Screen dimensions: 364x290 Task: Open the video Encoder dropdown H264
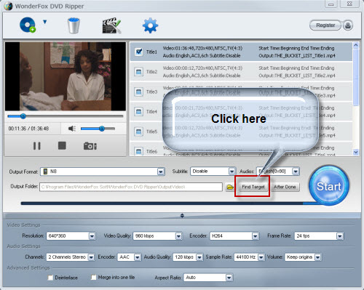tap(234, 236)
